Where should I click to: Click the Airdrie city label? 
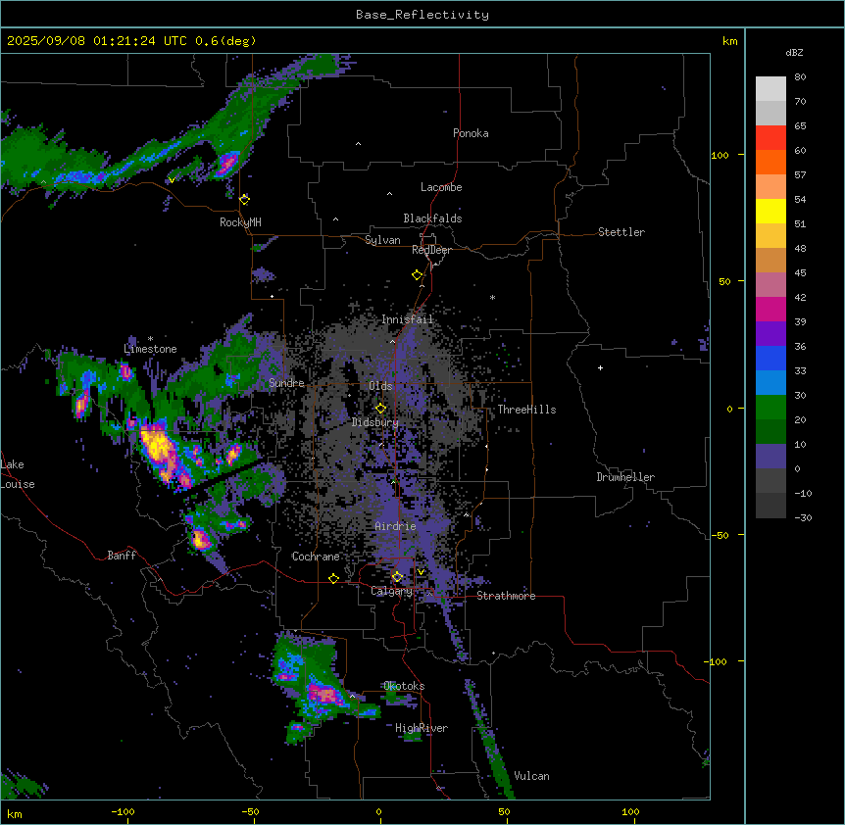[x=395, y=526]
